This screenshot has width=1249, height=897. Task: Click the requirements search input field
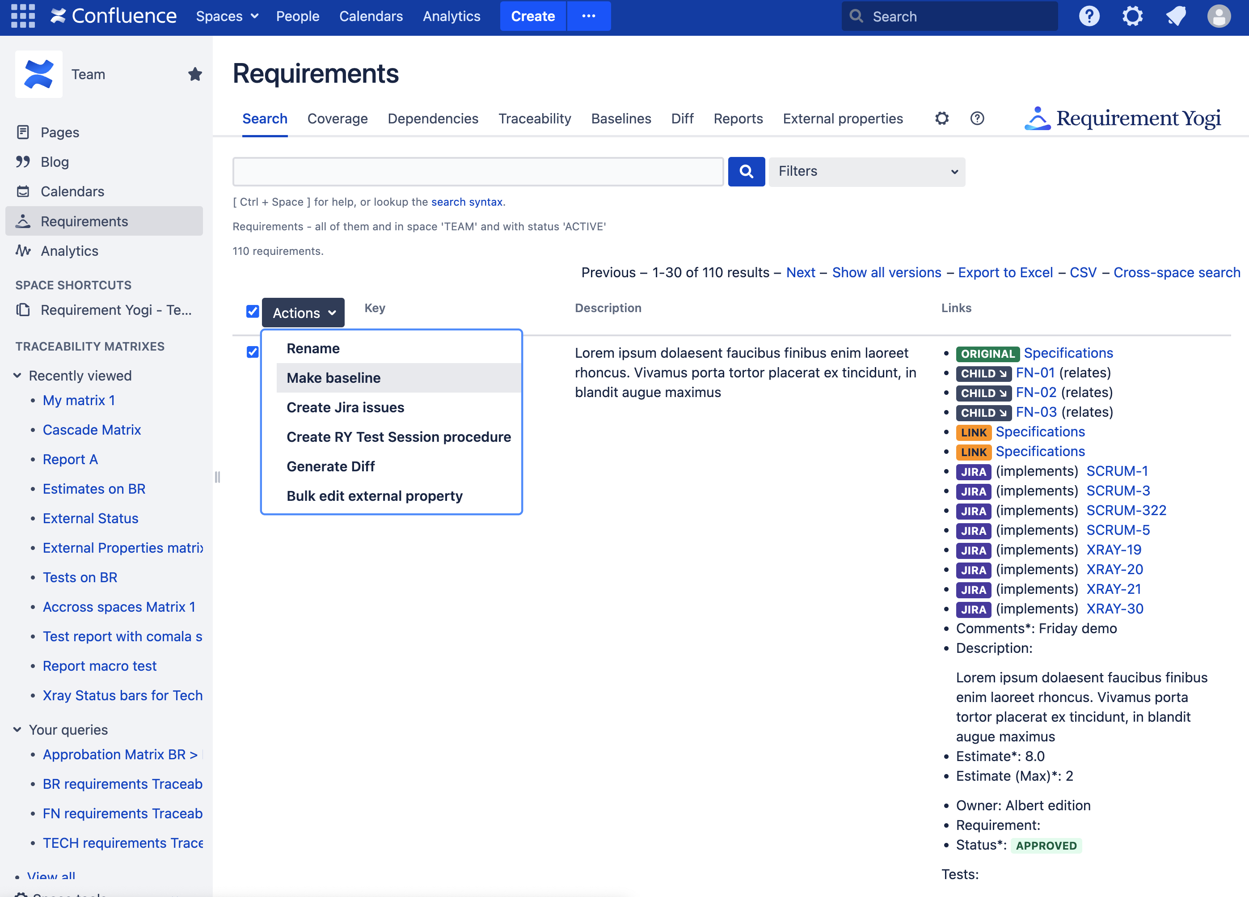coord(477,171)
